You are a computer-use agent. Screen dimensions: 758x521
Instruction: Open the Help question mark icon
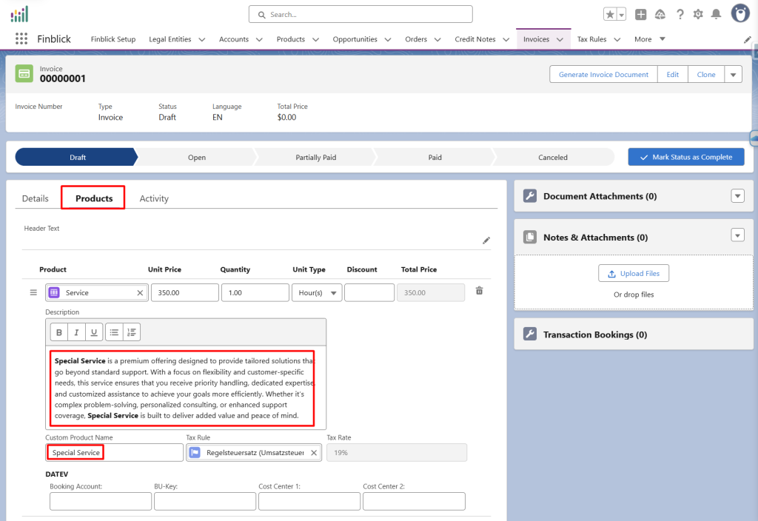pyautogui.click(x=679, y=14)
